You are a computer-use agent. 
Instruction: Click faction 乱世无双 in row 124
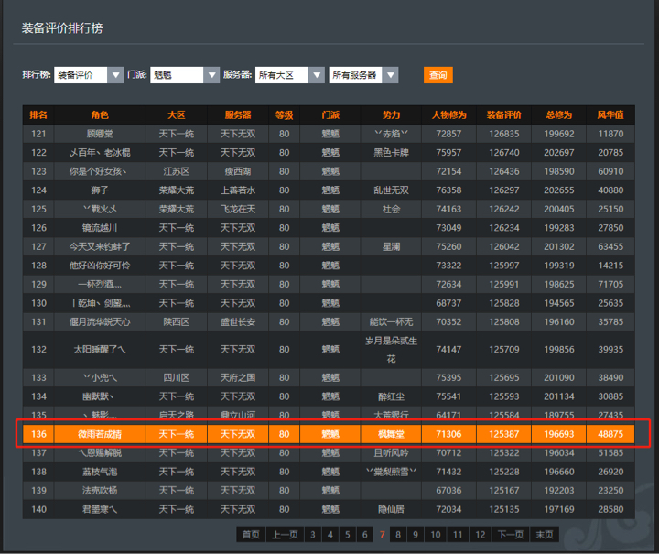391,190
